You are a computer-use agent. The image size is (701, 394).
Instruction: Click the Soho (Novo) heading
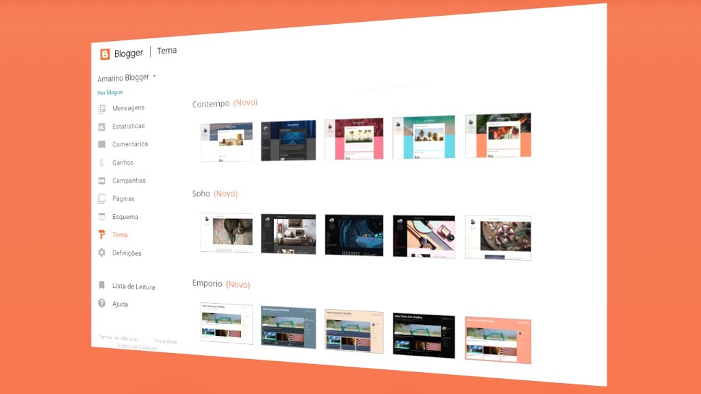coord(215,194)
